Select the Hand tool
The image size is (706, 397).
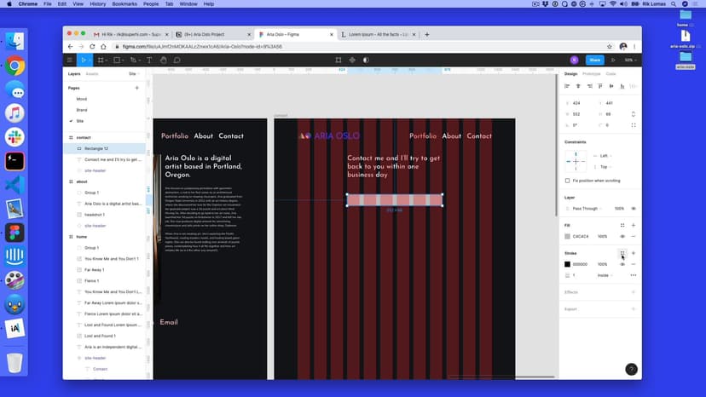(163, 60)
